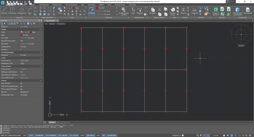Click the help question icon in Свойства panel

34,24
